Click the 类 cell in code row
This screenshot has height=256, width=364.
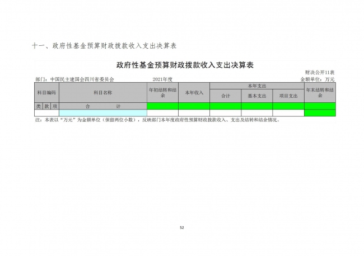(x=39, y=106)
